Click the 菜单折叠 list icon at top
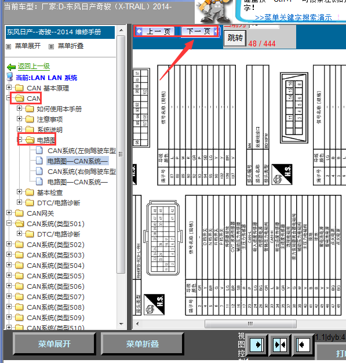Image resolution: width=346 pixels, height=363 pixels. [51, 46]
